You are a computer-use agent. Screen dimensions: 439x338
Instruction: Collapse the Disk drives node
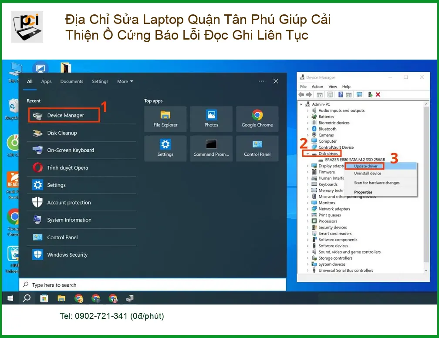[307, 154]
